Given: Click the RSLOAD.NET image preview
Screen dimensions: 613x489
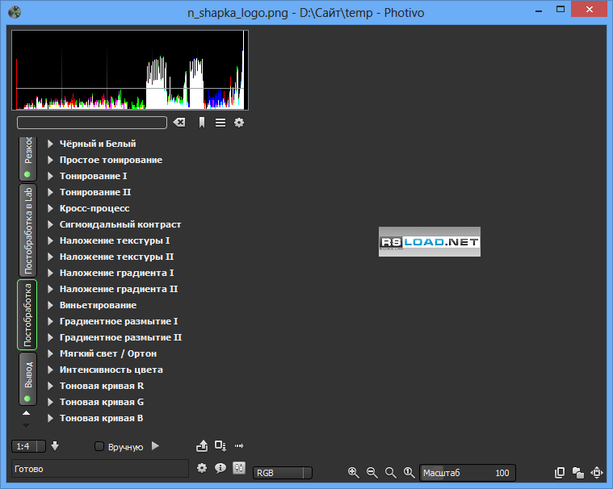Looking at the screenshot, I should [x=429, y=242].
